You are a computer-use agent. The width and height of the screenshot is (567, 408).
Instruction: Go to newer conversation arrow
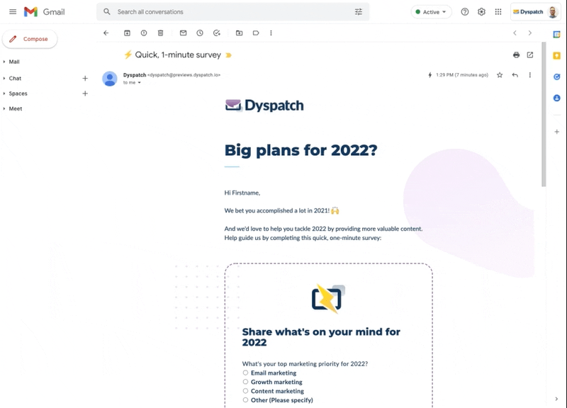coord(515,33)
